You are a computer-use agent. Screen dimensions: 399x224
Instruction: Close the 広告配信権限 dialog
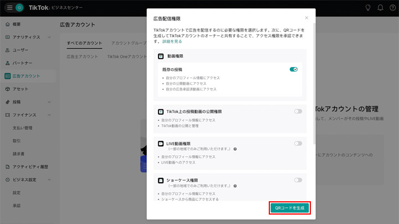[x=306, y=18]
